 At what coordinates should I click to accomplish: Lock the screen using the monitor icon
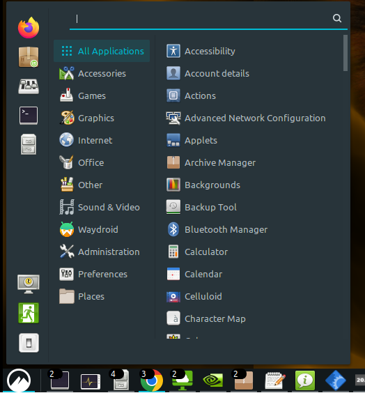click(x=29, y=284)
